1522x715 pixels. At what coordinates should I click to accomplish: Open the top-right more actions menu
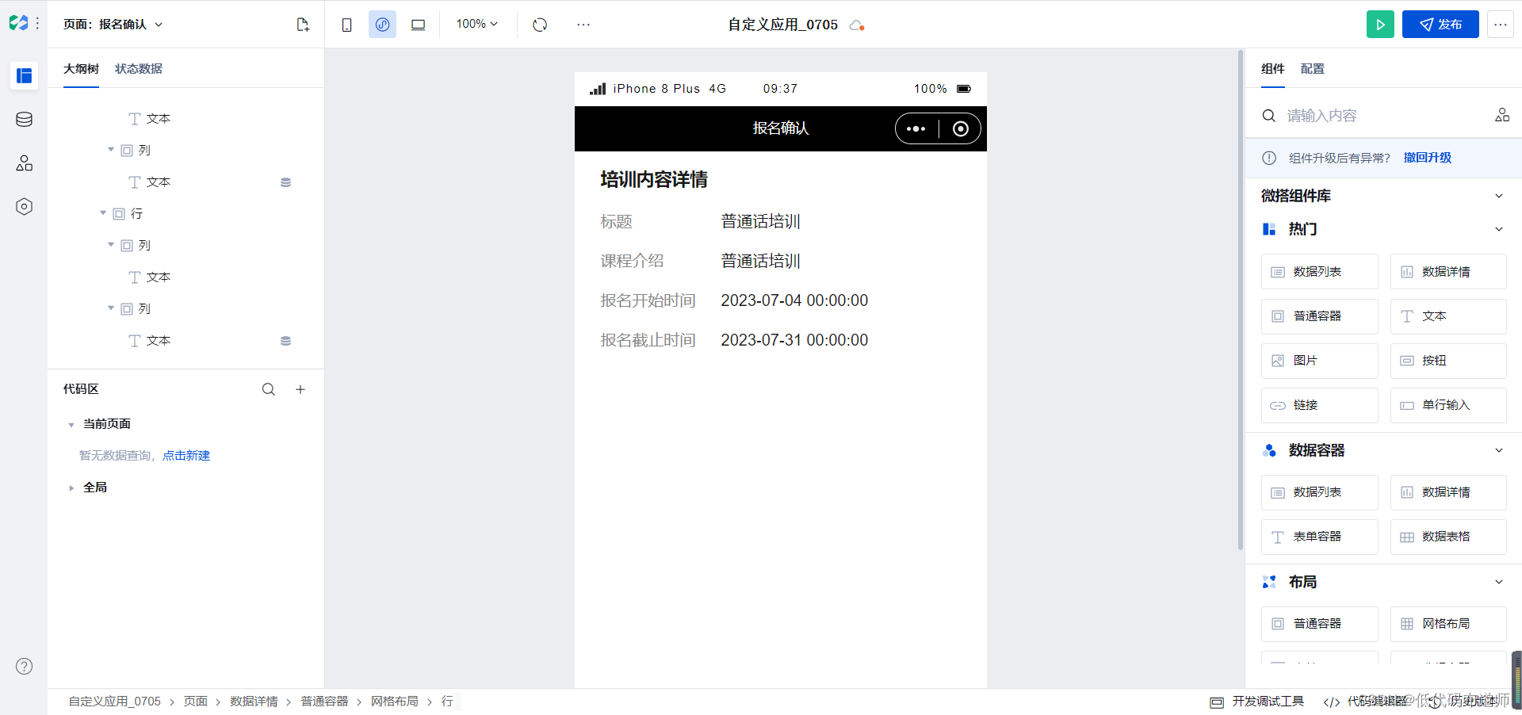coord(1500,25)
